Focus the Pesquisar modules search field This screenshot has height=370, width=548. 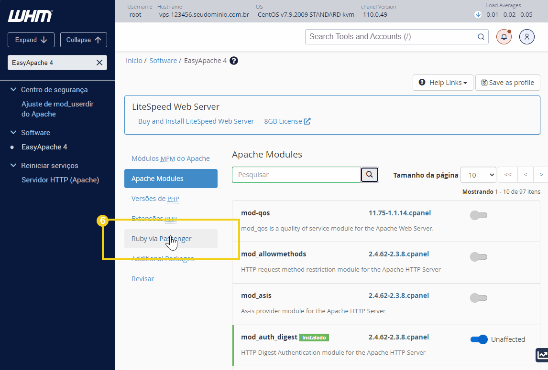[296, 175]
